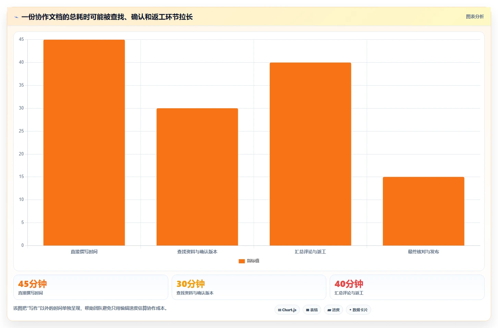Viewport: 498px width, 328px height.
Task: Click the 汇总评论与返工 caption under 40分钟
Action: [x=349, y=293]
